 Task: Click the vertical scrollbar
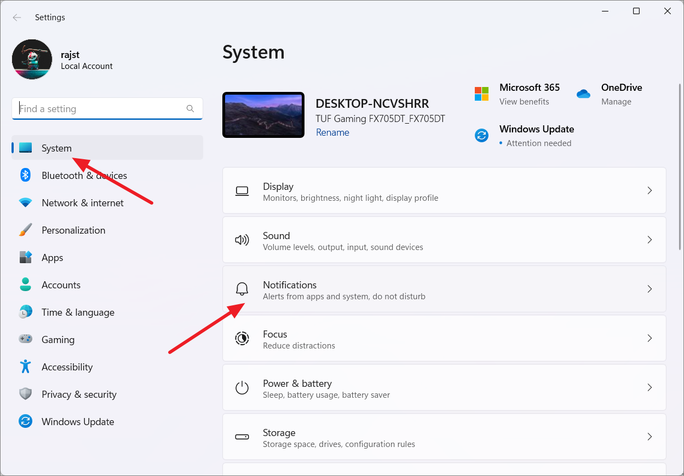click(x=680, y=166)
